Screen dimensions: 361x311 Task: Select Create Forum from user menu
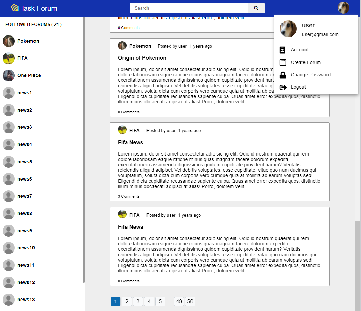(x=306, y=62)
